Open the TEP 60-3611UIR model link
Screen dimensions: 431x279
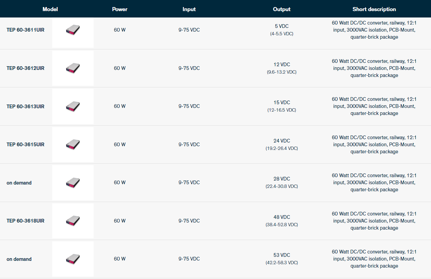click(25, 30)
